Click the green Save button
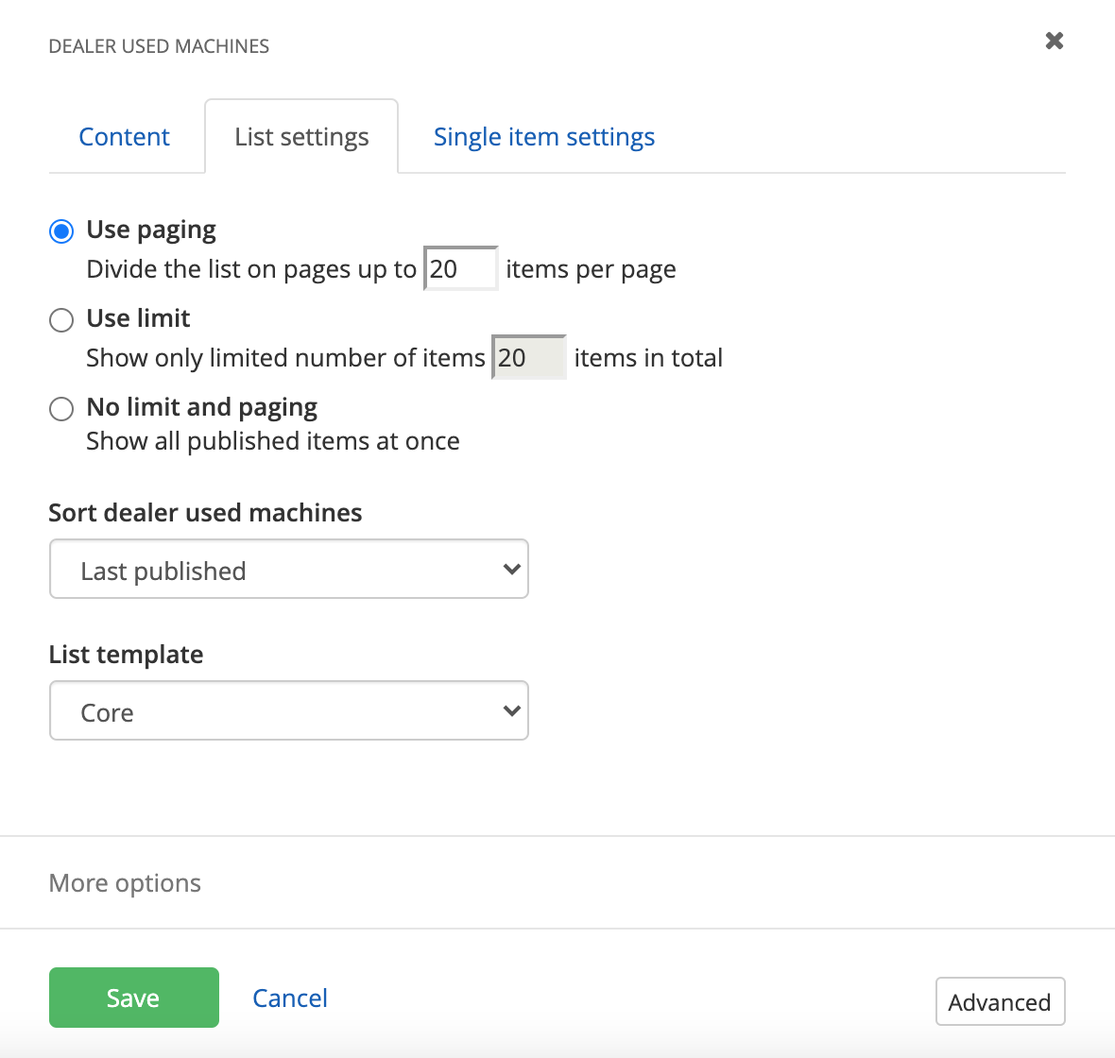The image size is (1115, 1058). [133, 998]
